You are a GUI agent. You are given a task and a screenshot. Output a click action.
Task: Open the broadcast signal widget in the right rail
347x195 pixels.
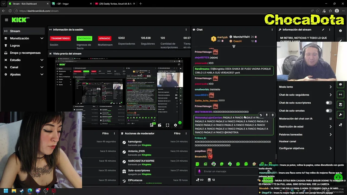pos(340,94)
